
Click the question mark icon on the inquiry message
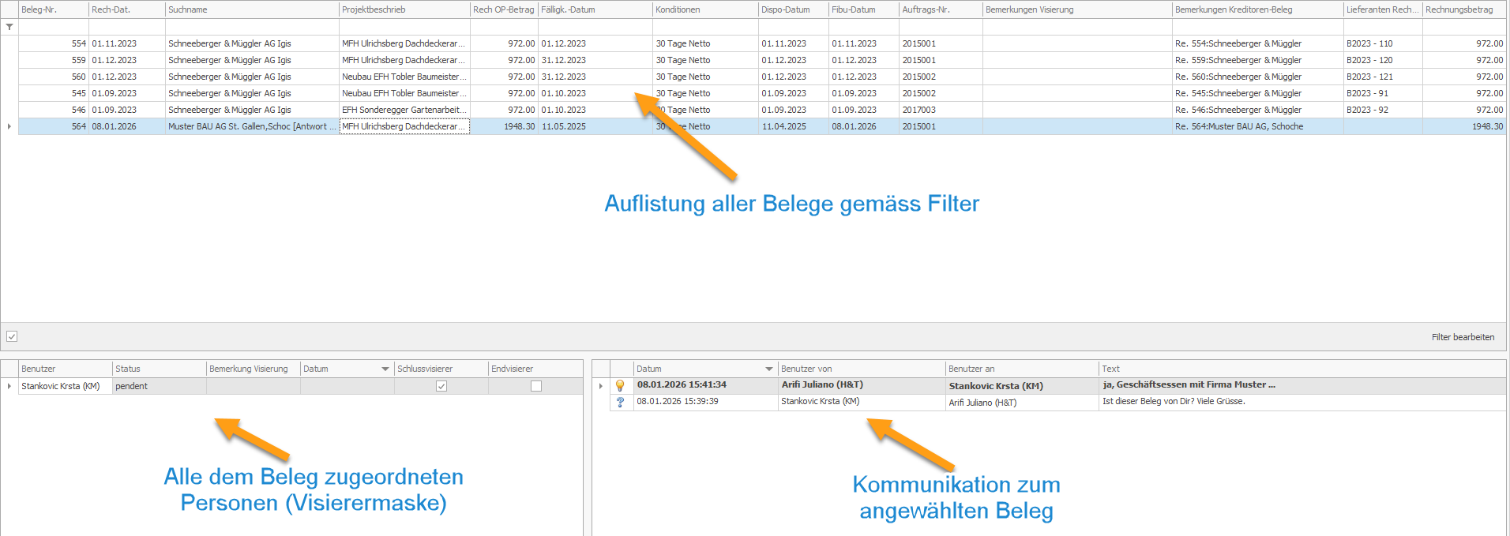(620, 402)
